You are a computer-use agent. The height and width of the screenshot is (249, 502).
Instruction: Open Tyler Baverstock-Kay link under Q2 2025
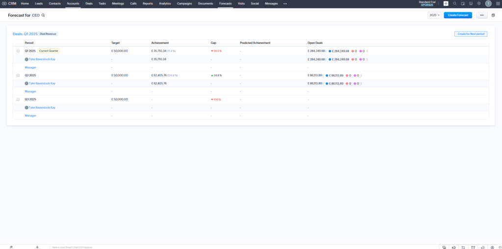click(x=42, y=84)
